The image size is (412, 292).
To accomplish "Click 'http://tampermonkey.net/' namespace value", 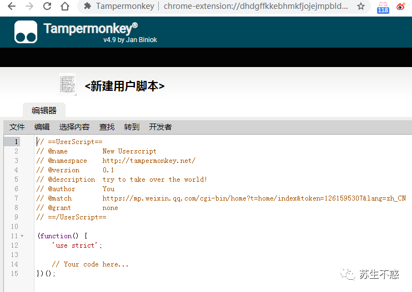I will (149, 161).
